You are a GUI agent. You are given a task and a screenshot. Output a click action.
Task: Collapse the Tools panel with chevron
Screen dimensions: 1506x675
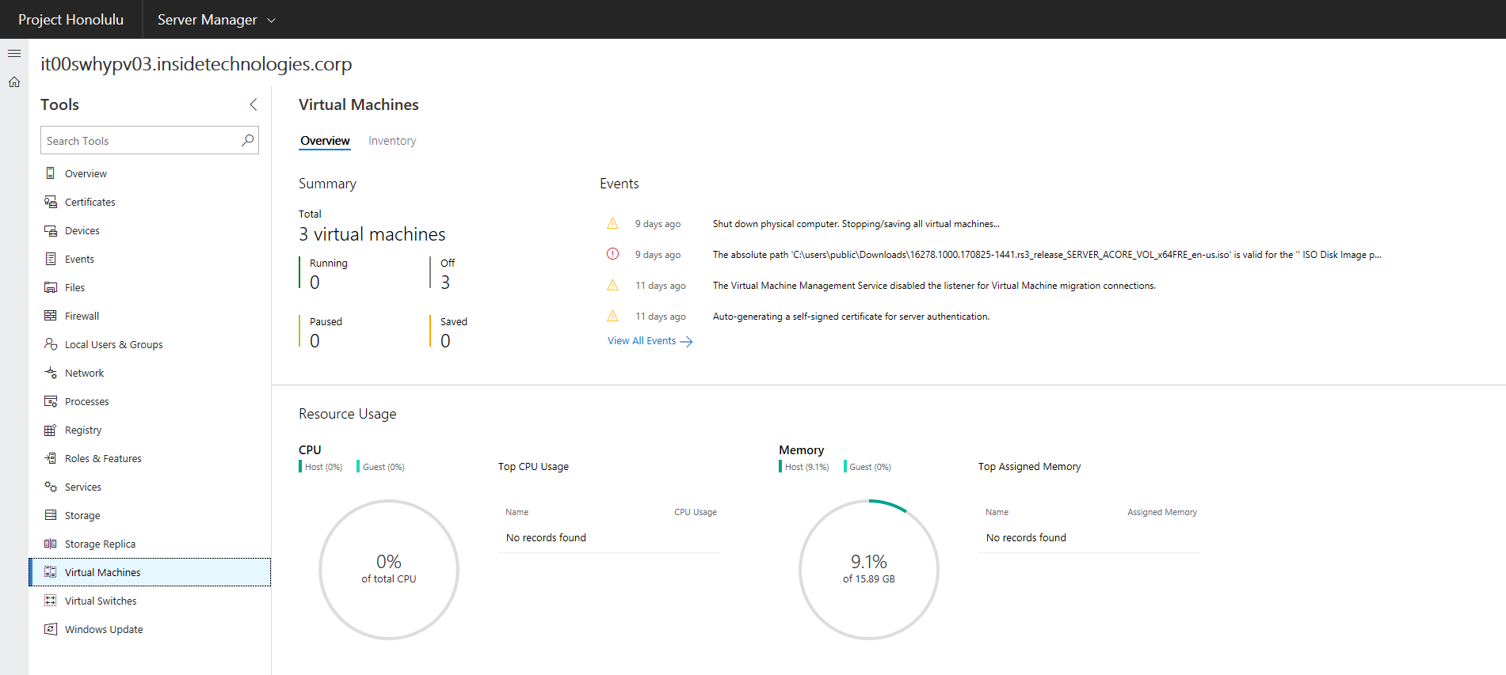tap(254, 104)
